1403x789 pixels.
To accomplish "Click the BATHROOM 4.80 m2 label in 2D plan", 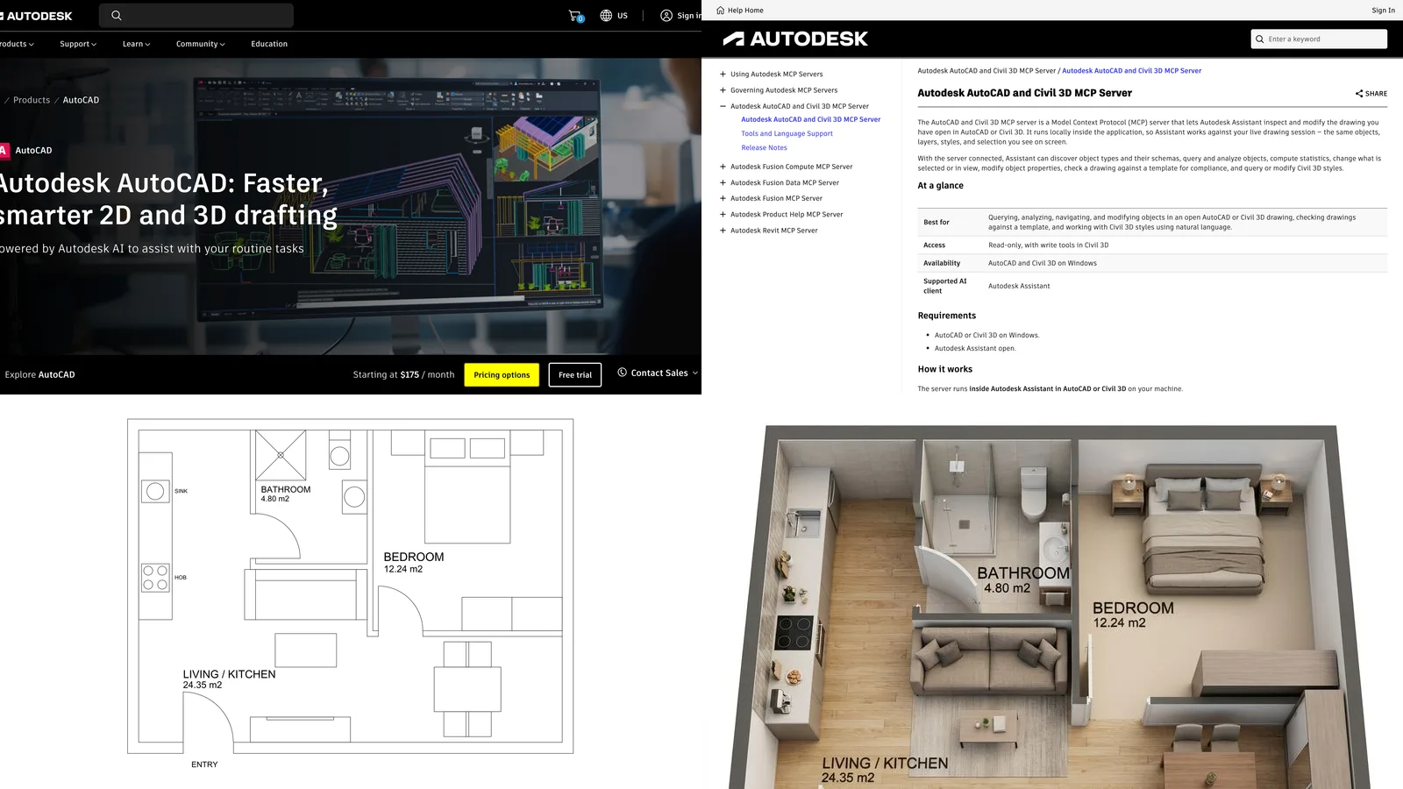I will (x=285, y=494).
